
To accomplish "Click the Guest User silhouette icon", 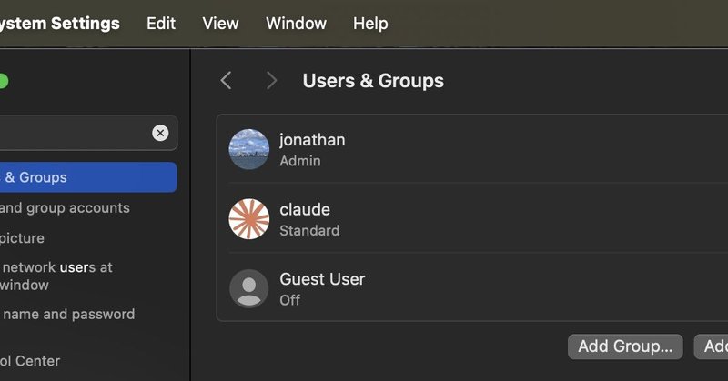I will [249, 288].
